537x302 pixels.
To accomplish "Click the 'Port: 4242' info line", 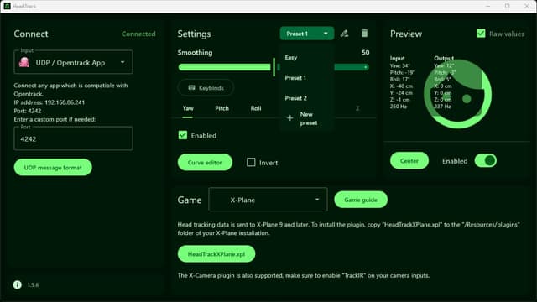I will coord(28,111).
